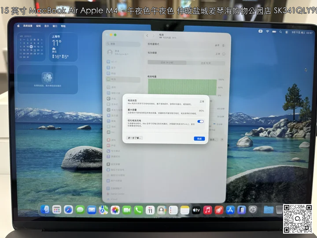Open Finder from the Dock
Image resolution: width=317 pixels, height=238 pixels.
(x=45, y=210)
